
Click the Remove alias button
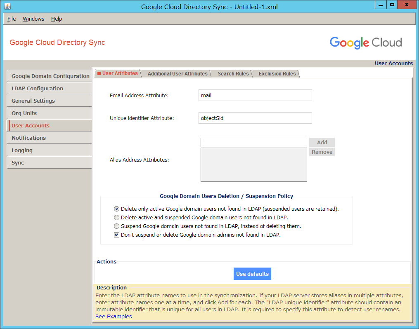coord(322,152)
